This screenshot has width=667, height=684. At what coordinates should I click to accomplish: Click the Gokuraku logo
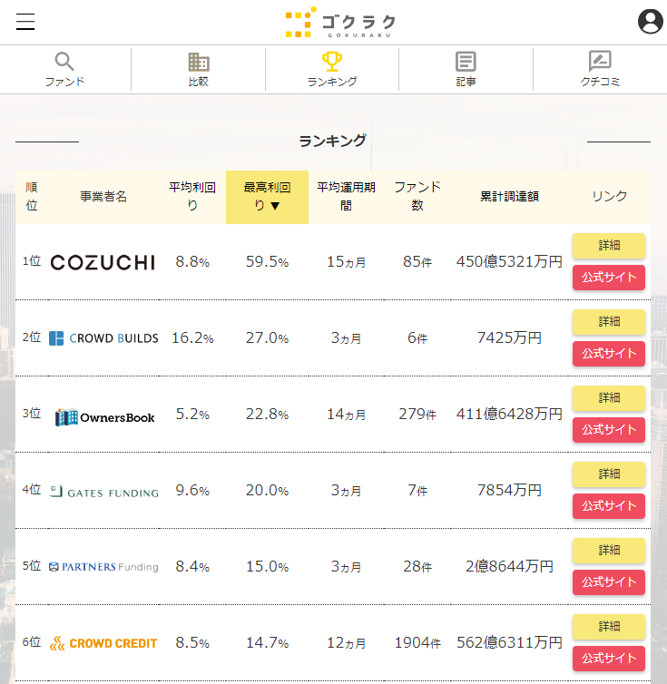[x=340, y=22]
